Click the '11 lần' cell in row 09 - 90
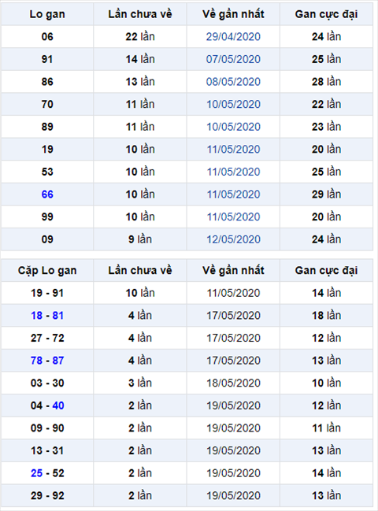Screen dimensions: 378x511 (x=326, y=428)
